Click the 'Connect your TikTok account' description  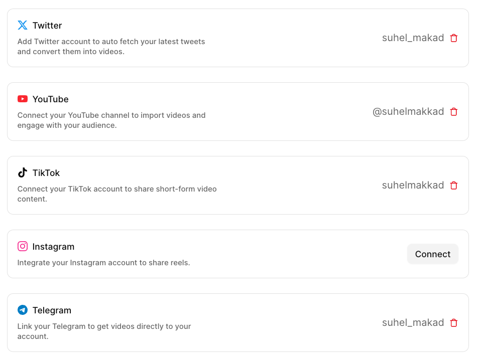coord(117,194)
